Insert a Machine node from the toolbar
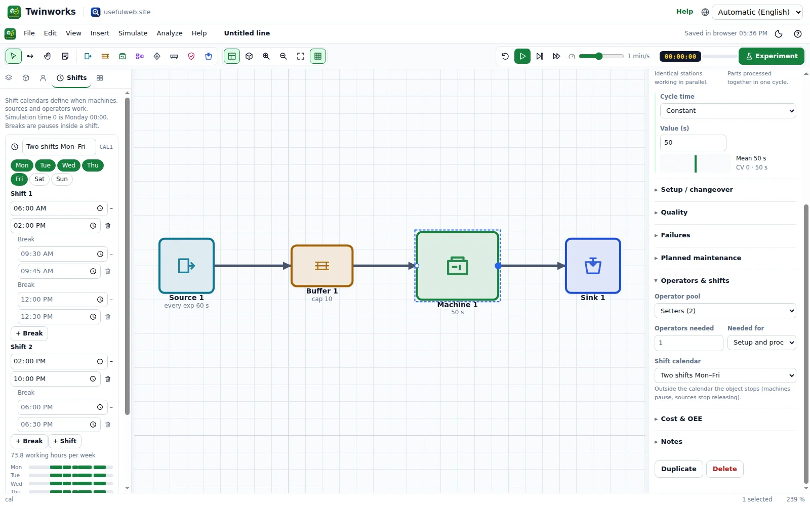Viewport: 810px width, 506px height. (x=123, y=56)
